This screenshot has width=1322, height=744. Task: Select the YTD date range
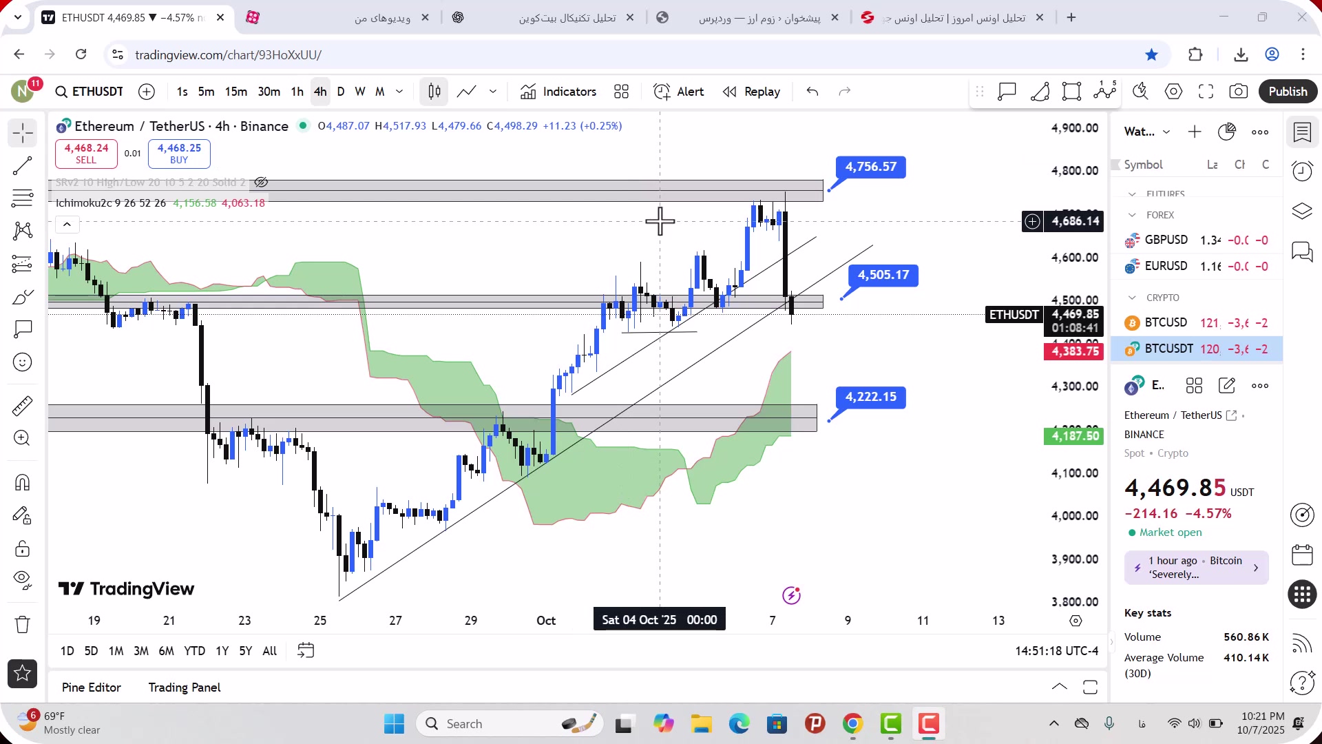pos(194,651)
